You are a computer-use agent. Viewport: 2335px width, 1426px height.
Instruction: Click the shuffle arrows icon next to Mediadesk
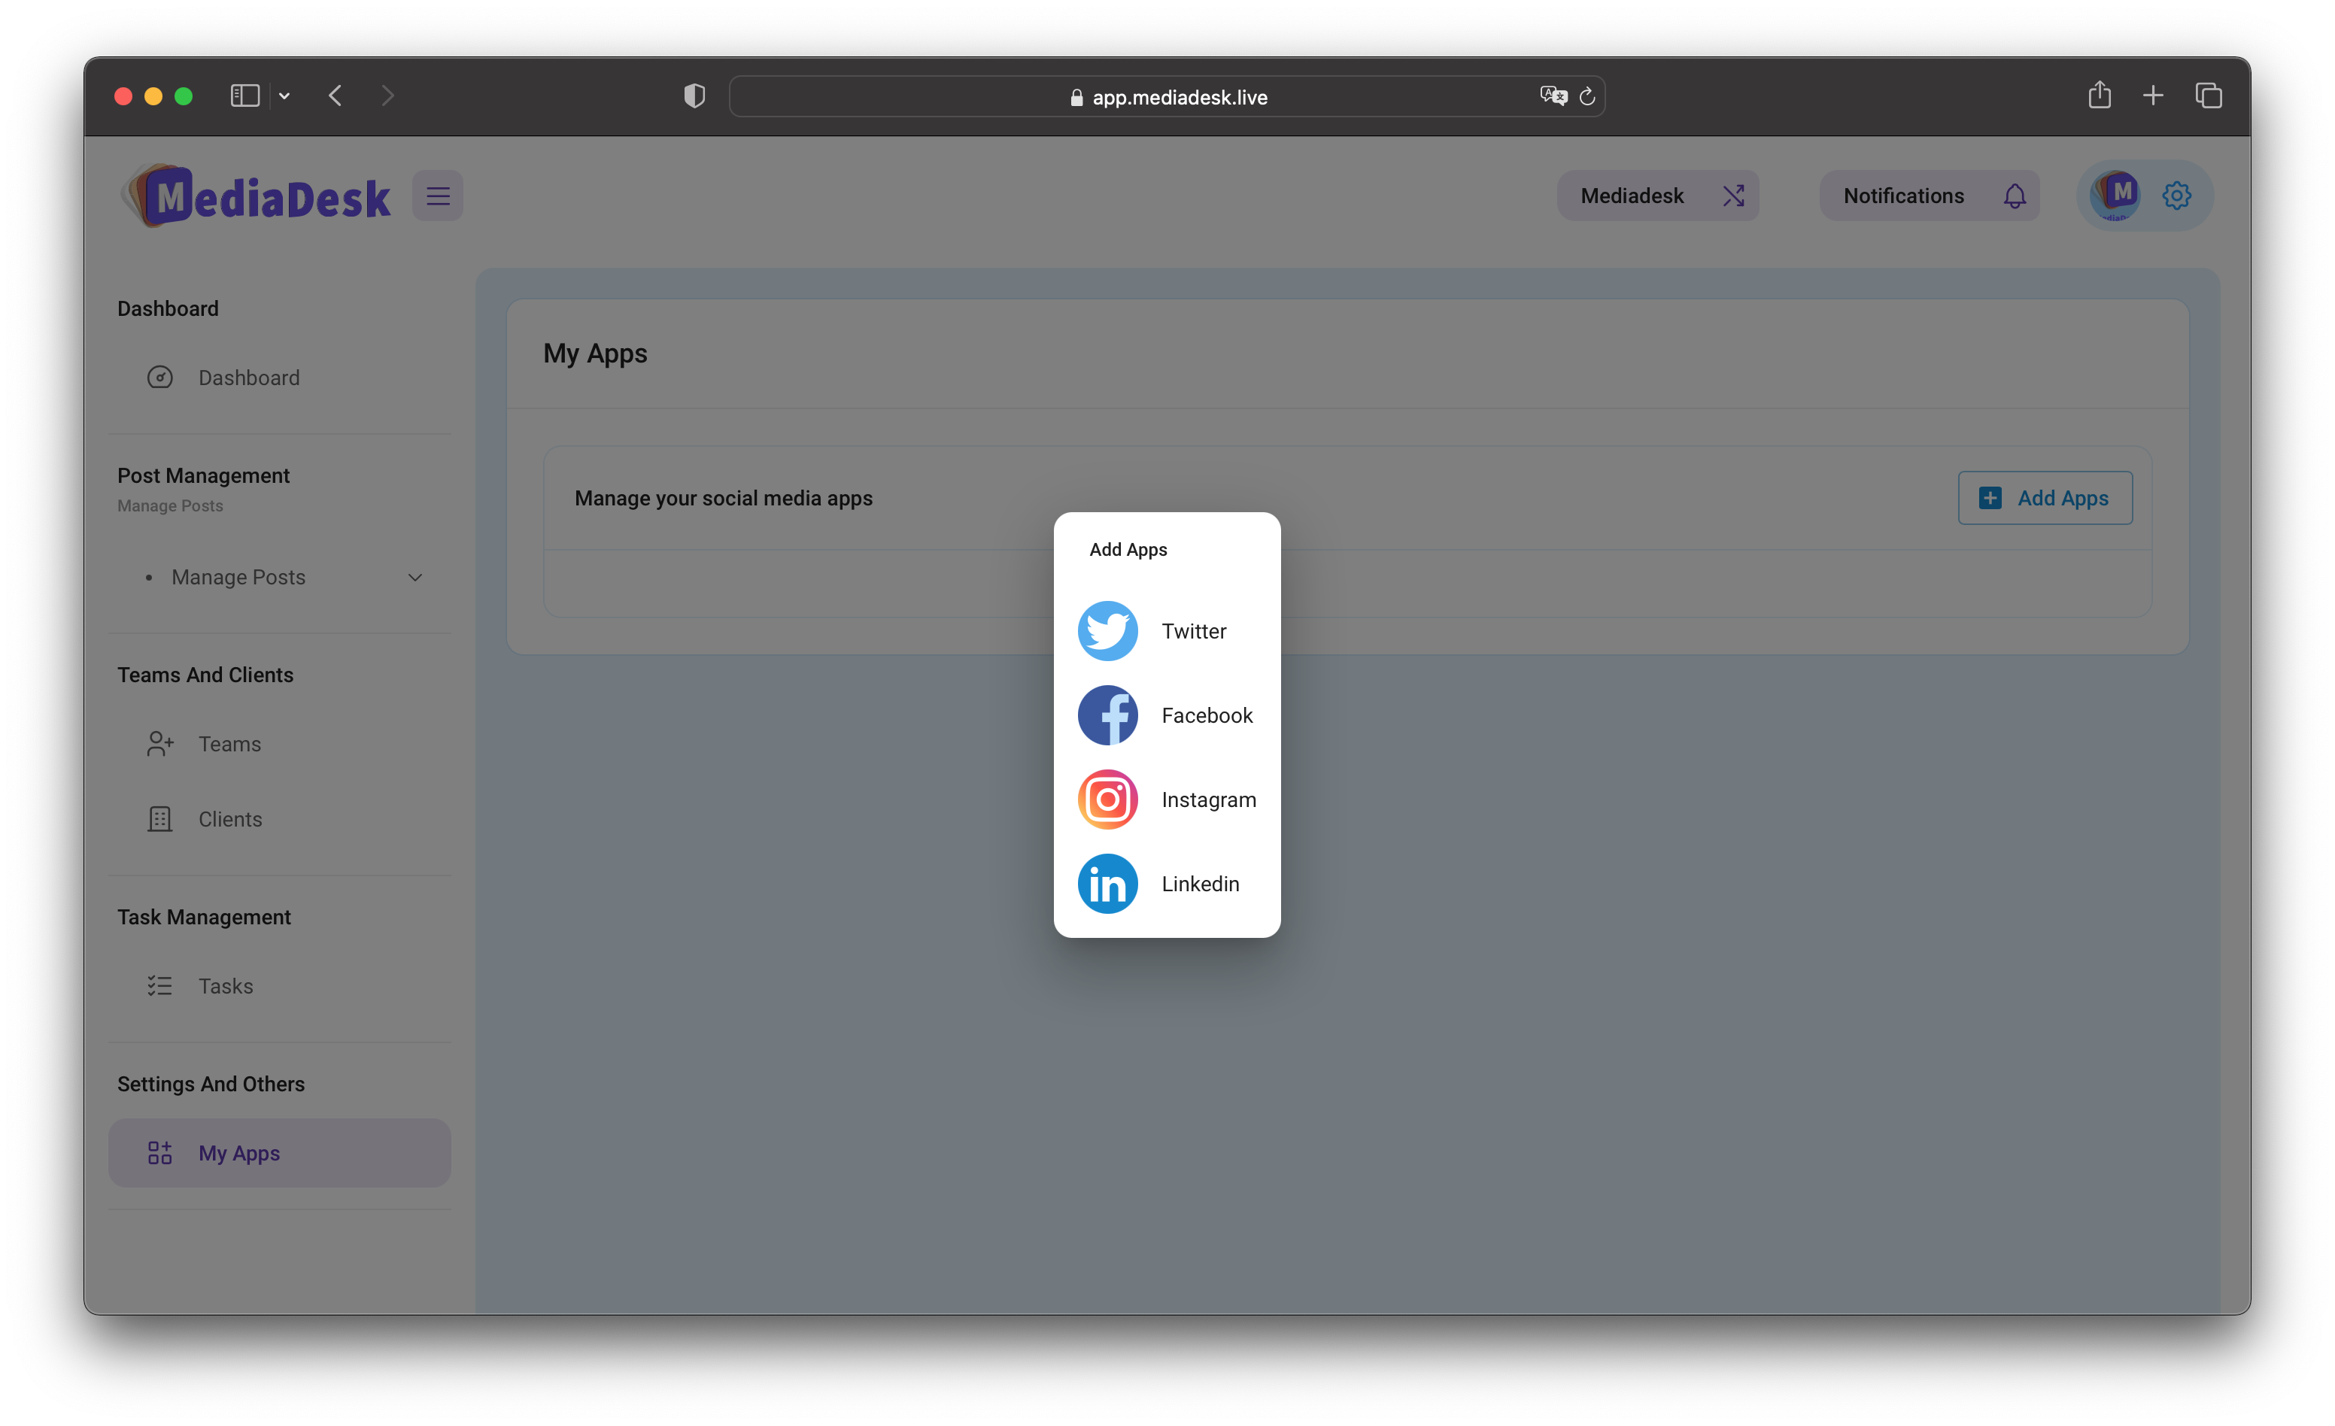click(1733, 196)
